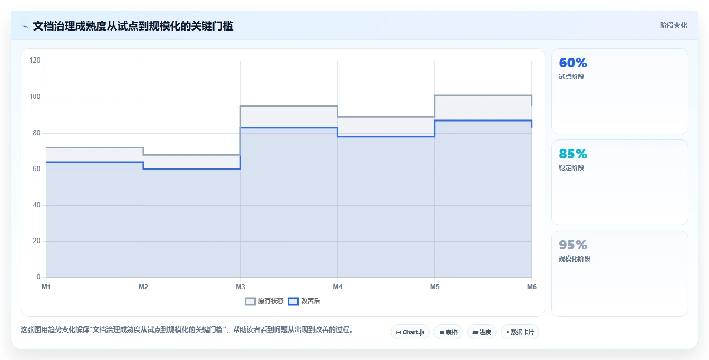Click the gray 原有状态 legend swatch
This screenshot has width=709, height=360.
point(250,301)
